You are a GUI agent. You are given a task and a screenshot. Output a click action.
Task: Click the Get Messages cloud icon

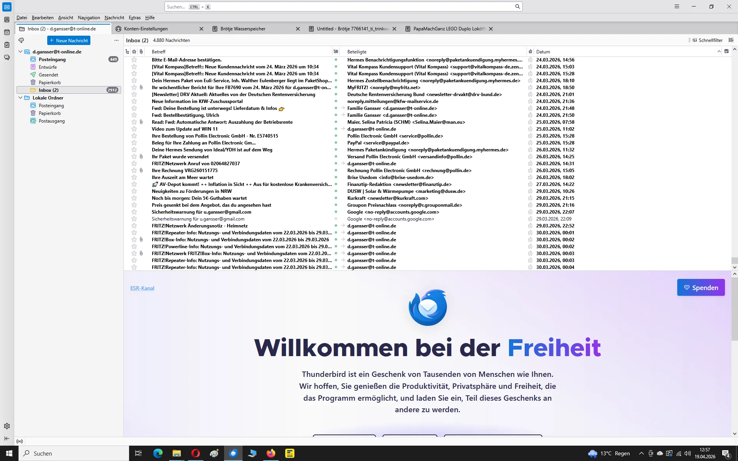pyautogui.click(x=21, y=40)
